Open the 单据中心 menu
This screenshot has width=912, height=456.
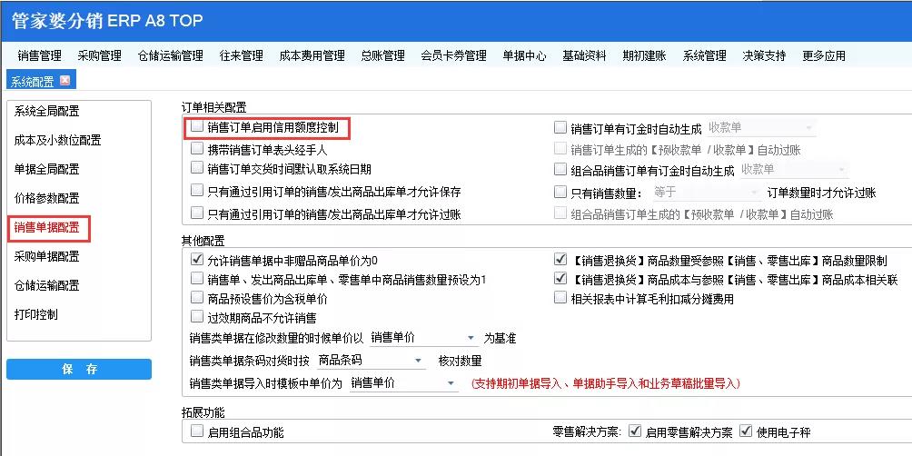click(525, 55)
